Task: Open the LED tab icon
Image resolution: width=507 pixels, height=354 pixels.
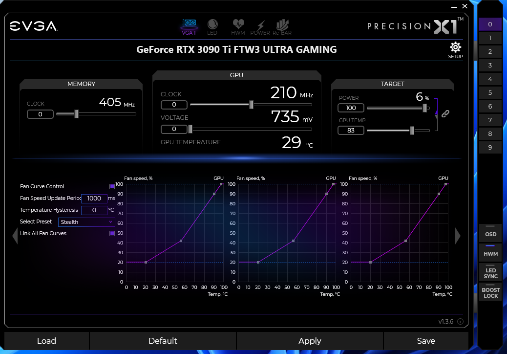Action: point(212,27)
